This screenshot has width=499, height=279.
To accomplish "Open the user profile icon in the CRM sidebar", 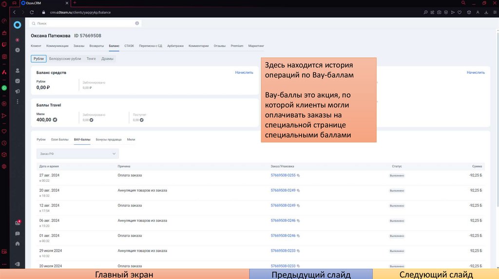I will click(x=18, y=70).
